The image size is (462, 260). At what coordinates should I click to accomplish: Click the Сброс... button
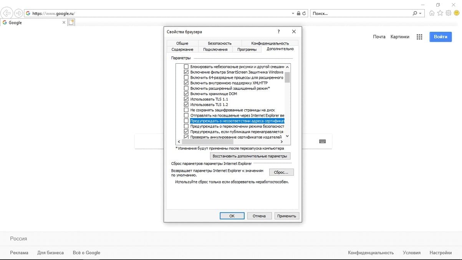(281, 172)
